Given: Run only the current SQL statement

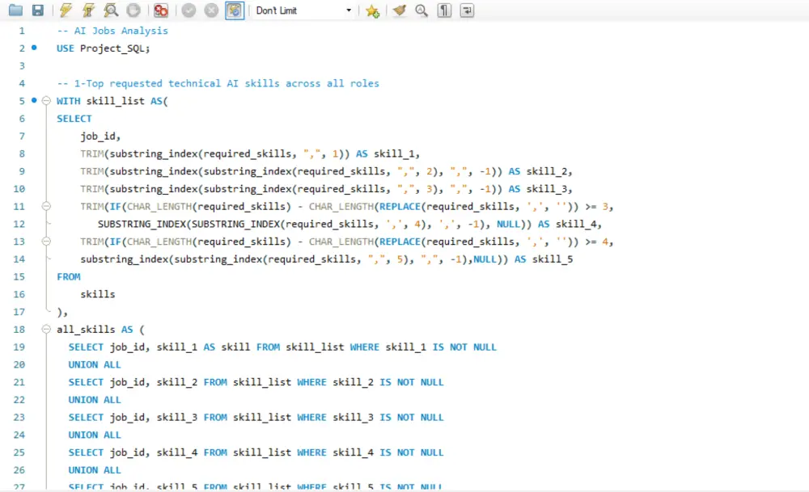Looking at the screenshot, I should point(88,10).
